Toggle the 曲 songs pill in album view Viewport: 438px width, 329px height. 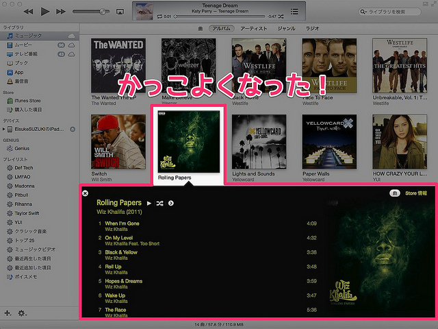(395, 193)
